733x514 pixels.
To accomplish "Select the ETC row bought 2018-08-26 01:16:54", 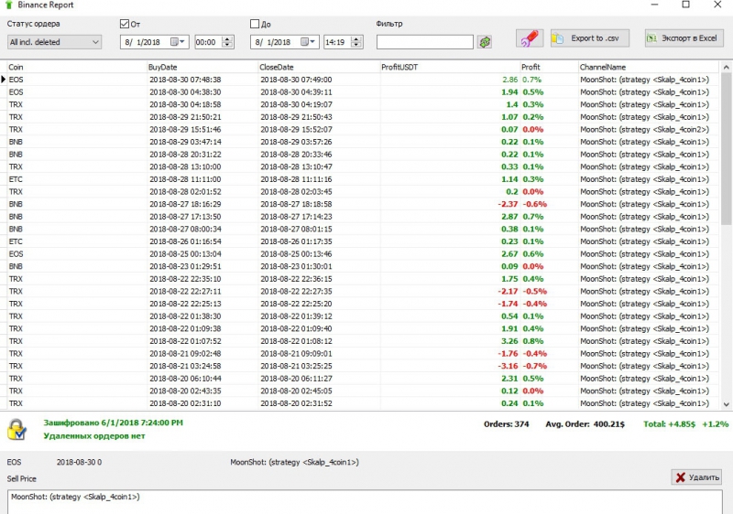I will coord(363,241).
